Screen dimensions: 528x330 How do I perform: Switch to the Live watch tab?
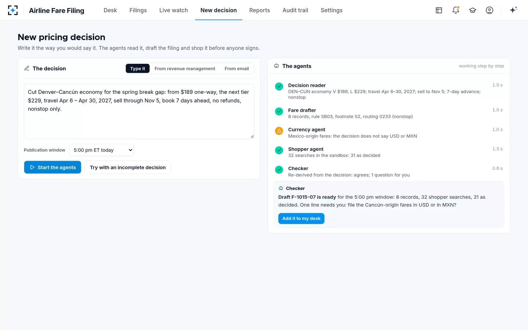click(173, 10)
